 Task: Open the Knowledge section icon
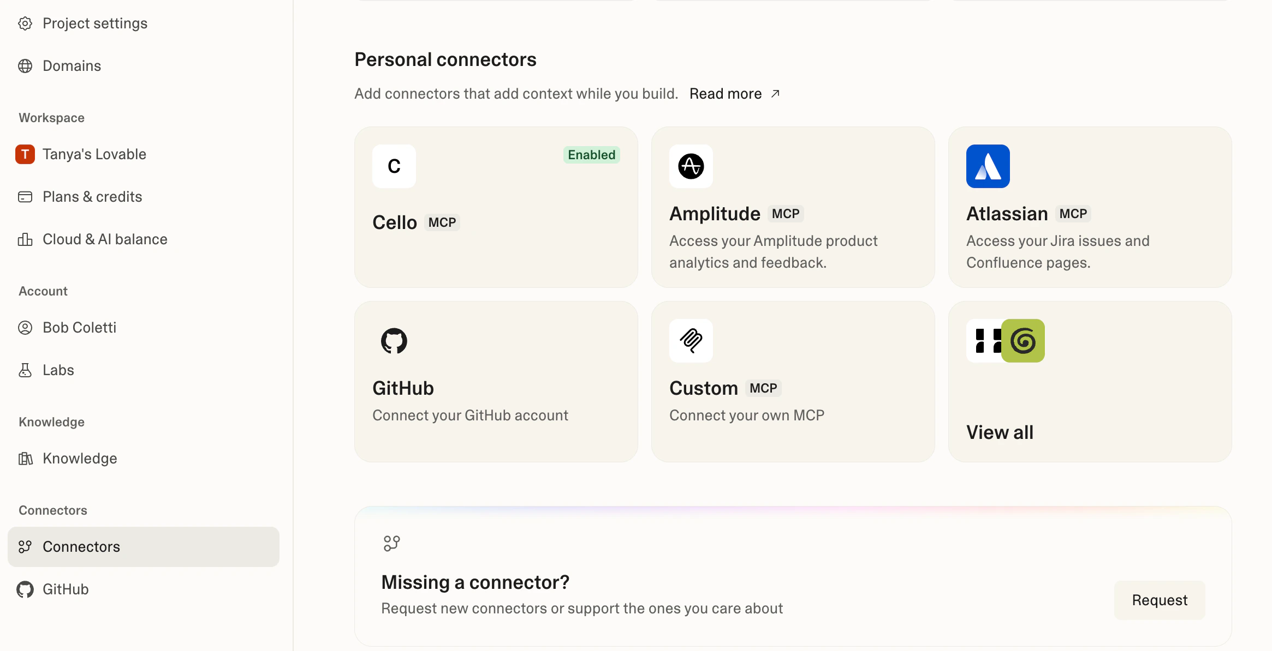click(x=25, y=459)
